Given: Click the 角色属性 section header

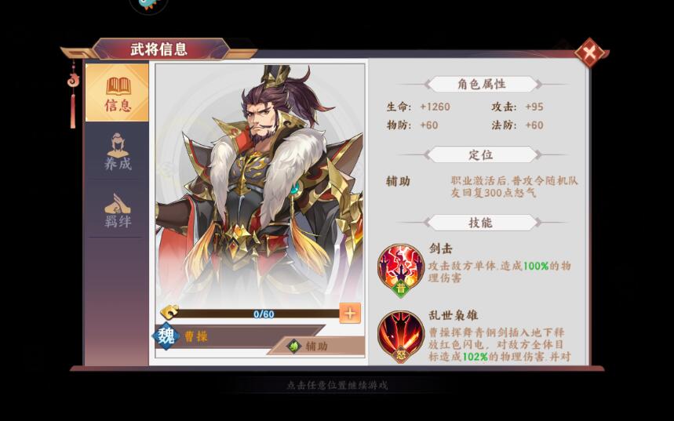Looking at the screenshot, I should 482,84.
